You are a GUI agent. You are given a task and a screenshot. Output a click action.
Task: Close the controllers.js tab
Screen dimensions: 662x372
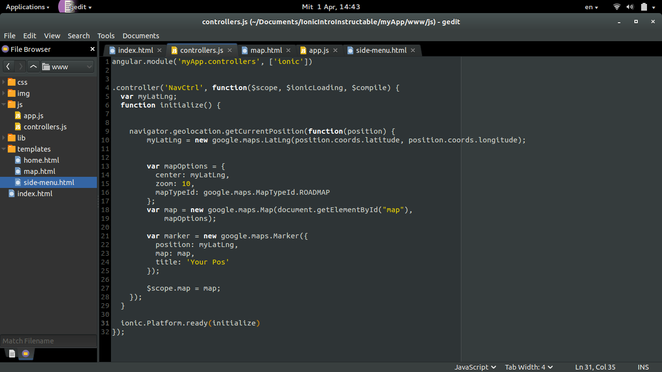click(x=230, y=50)
